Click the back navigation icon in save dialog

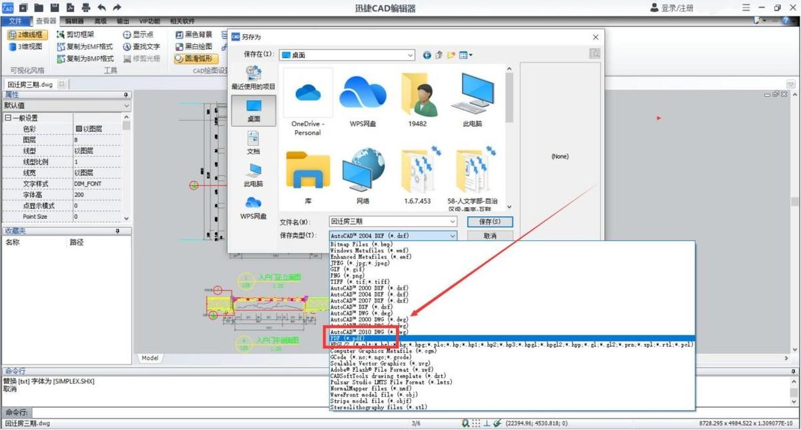427,55
